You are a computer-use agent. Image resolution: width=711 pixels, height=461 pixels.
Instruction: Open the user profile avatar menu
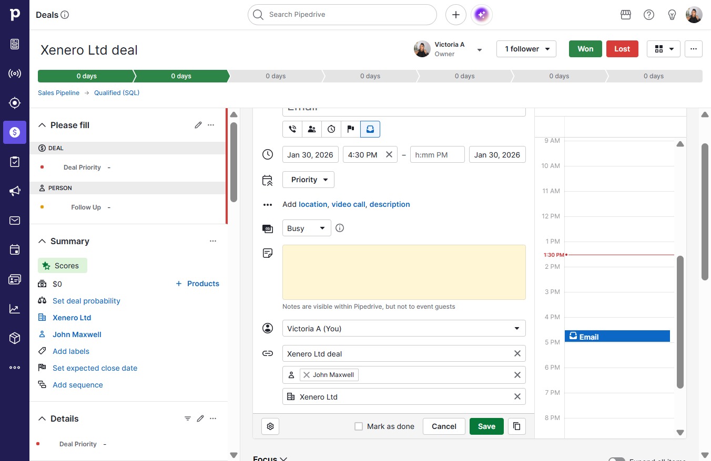pos(694,15)
